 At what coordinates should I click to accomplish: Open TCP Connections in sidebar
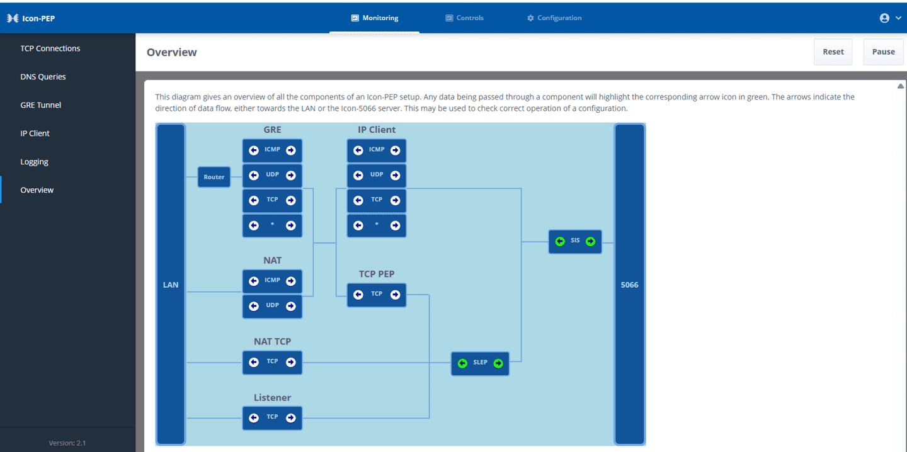[x=50, y=48]
